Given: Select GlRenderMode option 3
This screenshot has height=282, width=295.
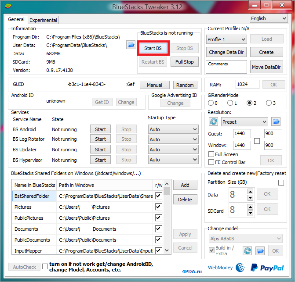Looking at the screenshot, I should [x=269, y=103].
